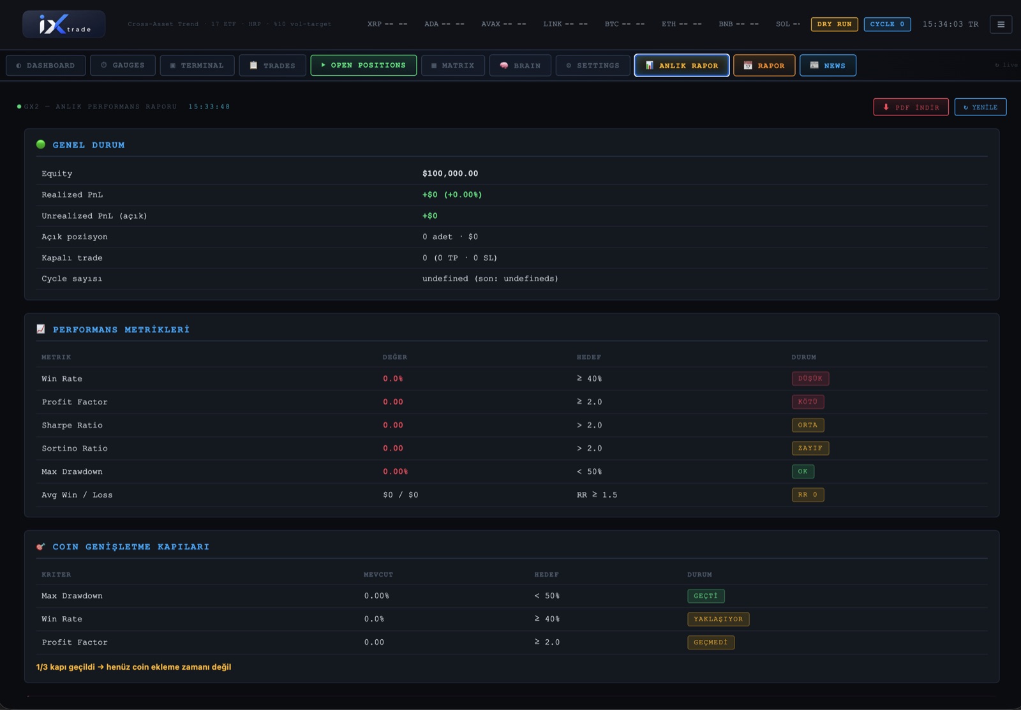Click the Sharpe Ratio metric label
Screen dimensions: 1021x710
72,425
